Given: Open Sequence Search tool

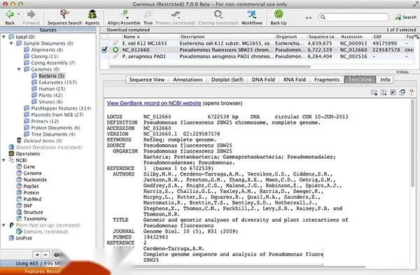Looking at the screenshot, I should pos(64,17).
